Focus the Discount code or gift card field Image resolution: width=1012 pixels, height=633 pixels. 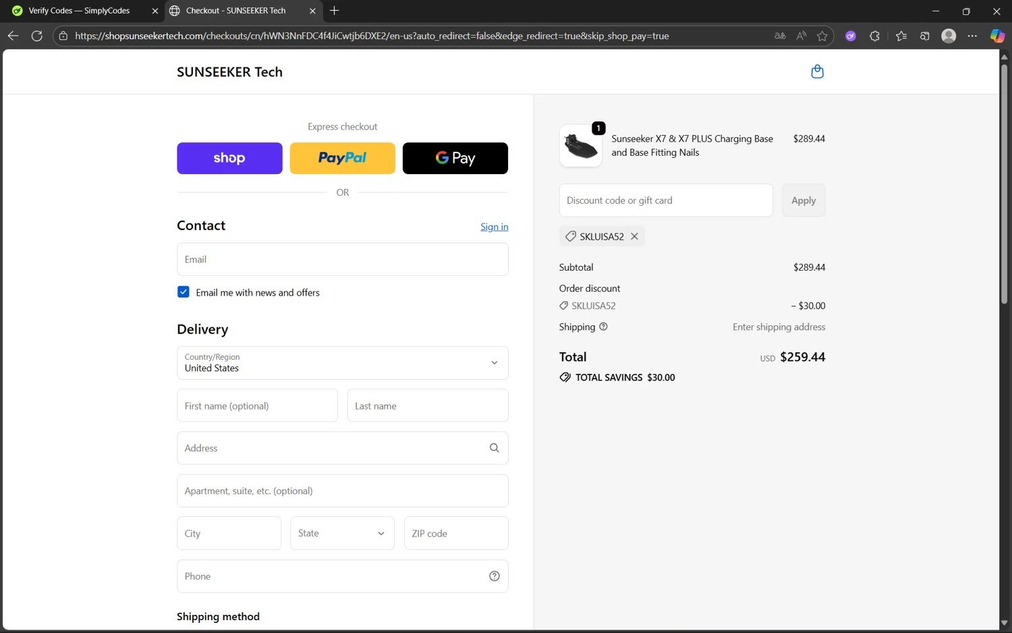pyautogui.click(x=666, y=200)
